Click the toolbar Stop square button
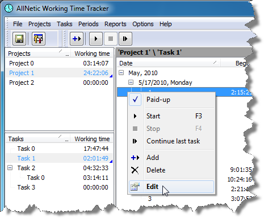The image size is (264, 218). tap(111, 39)
